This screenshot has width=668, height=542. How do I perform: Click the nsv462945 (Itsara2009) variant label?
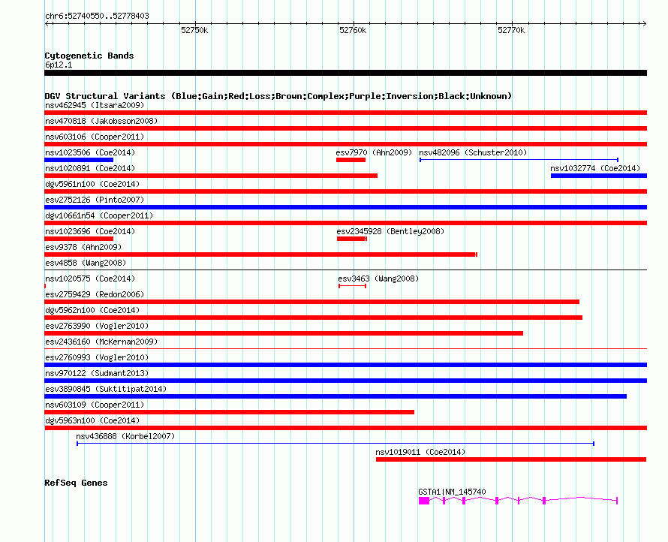coord(95,105)
